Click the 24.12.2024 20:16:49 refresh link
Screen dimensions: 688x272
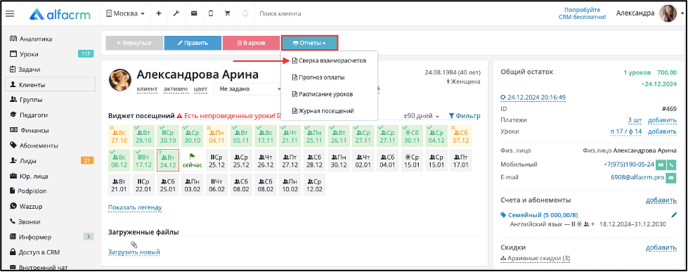point(533,98)
